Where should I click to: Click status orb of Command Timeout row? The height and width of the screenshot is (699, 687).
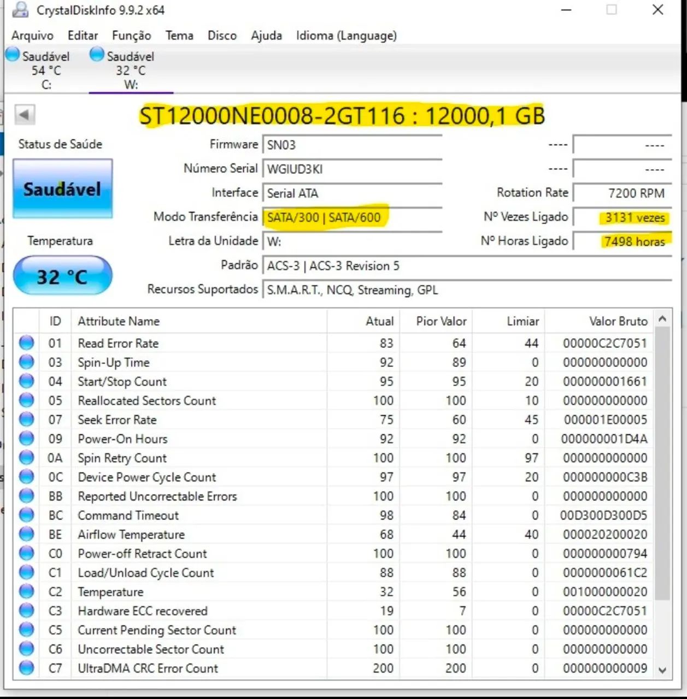(x=26, y=515)
